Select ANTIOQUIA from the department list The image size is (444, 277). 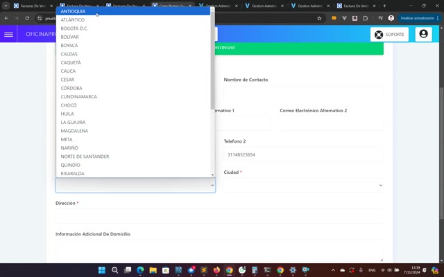[x=133, y=11]
